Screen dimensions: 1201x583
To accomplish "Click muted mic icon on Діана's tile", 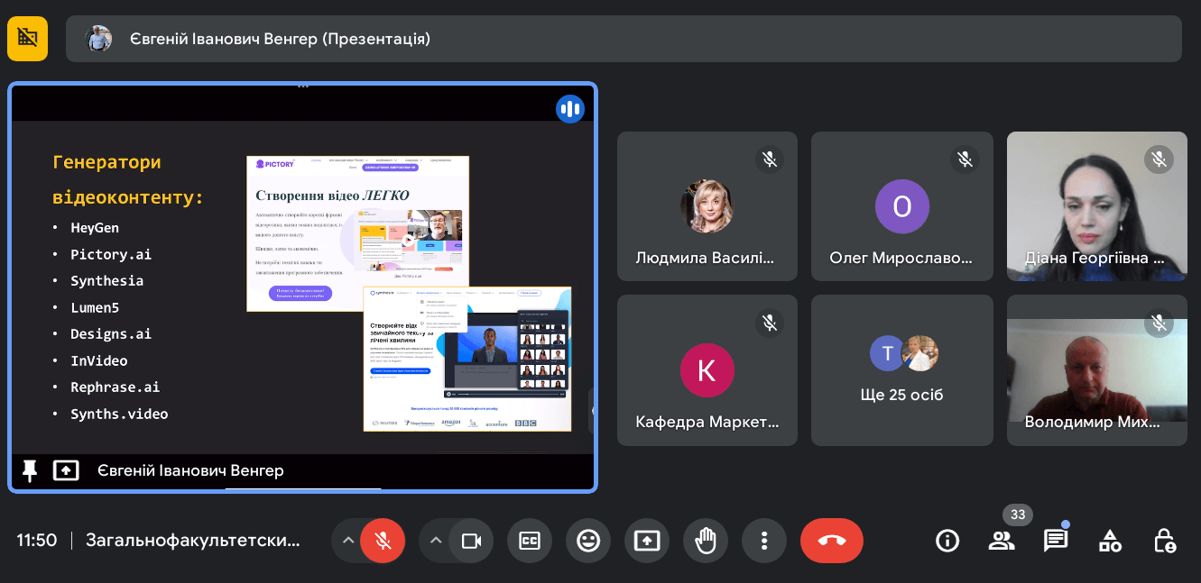I will coord(1159,159).
